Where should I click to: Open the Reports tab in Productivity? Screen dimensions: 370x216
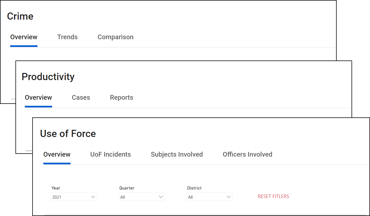(121, 98)
